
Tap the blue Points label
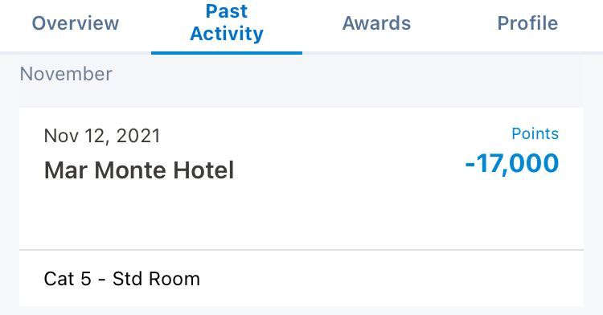pos(535,133)
